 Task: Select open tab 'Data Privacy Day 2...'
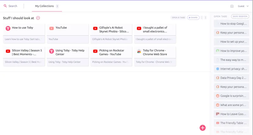coord(231,78)
